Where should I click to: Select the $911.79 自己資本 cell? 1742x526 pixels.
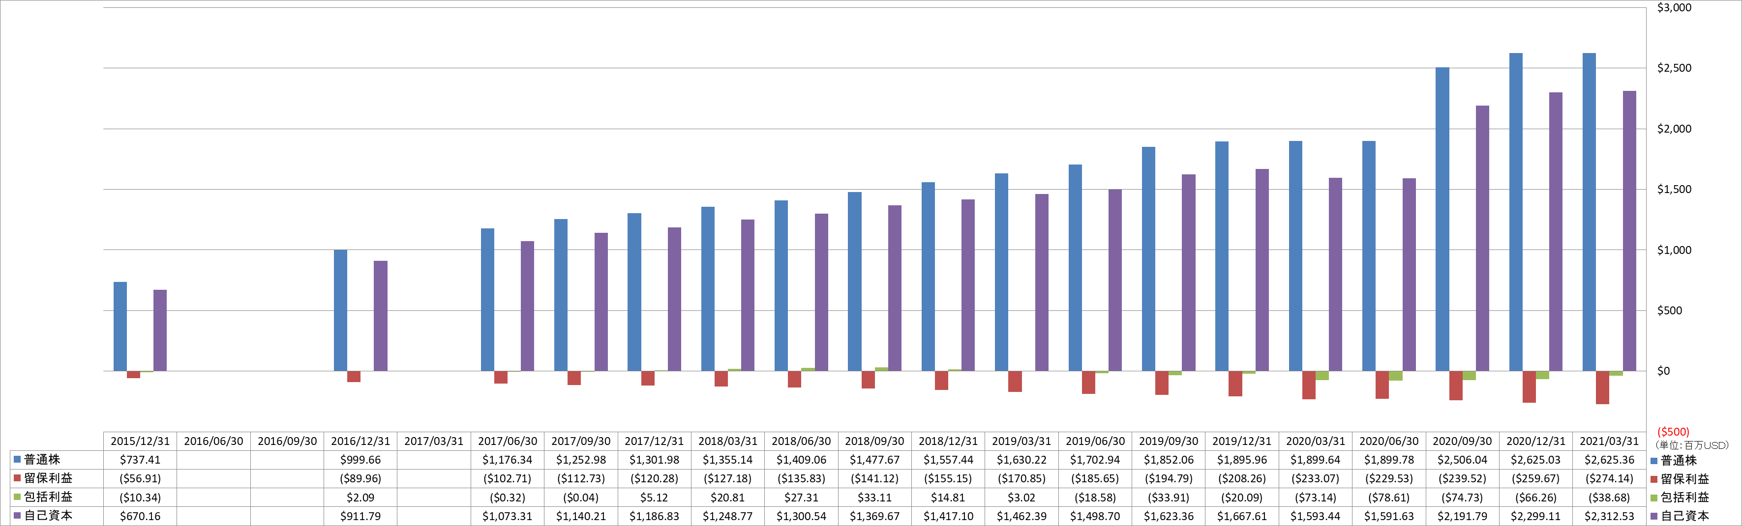pyautogui.click(x=360, y=516)
